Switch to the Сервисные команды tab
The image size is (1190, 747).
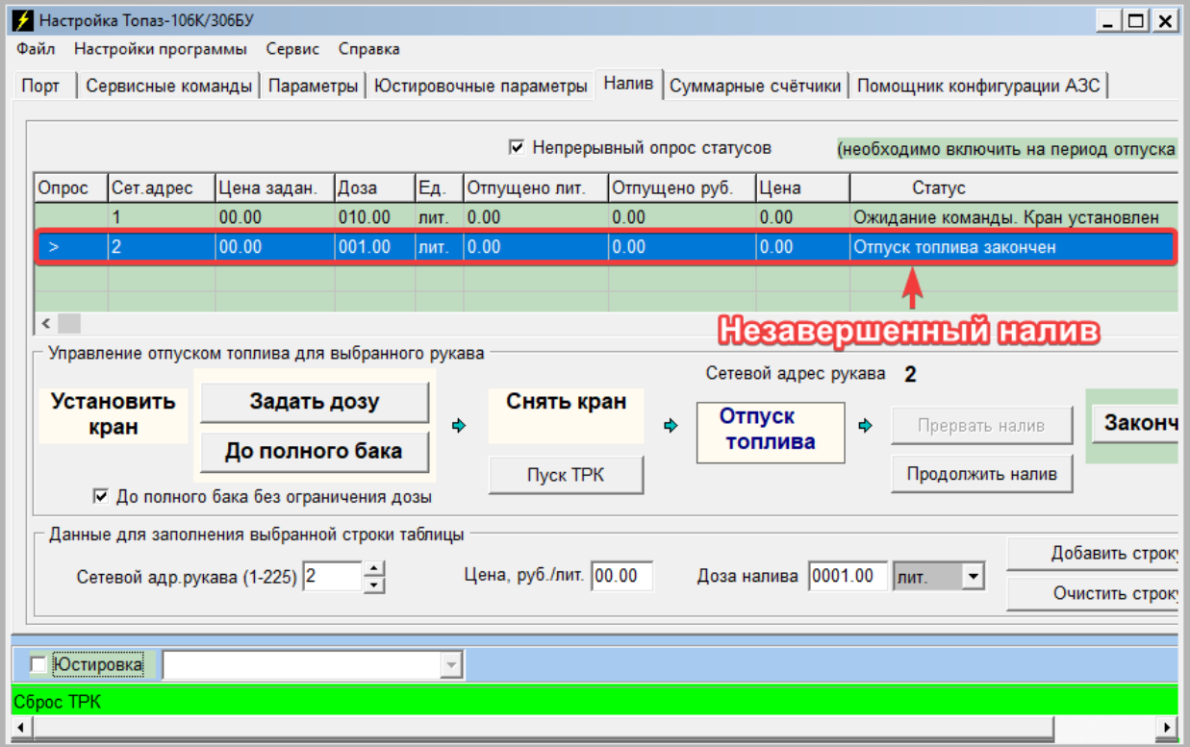click(169, 86)
